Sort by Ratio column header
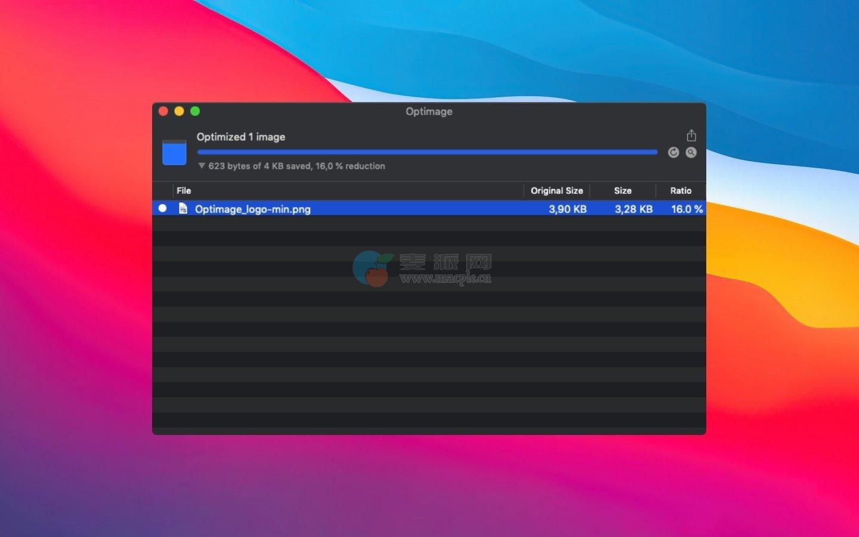859x537 pixels. pos(681,190)
